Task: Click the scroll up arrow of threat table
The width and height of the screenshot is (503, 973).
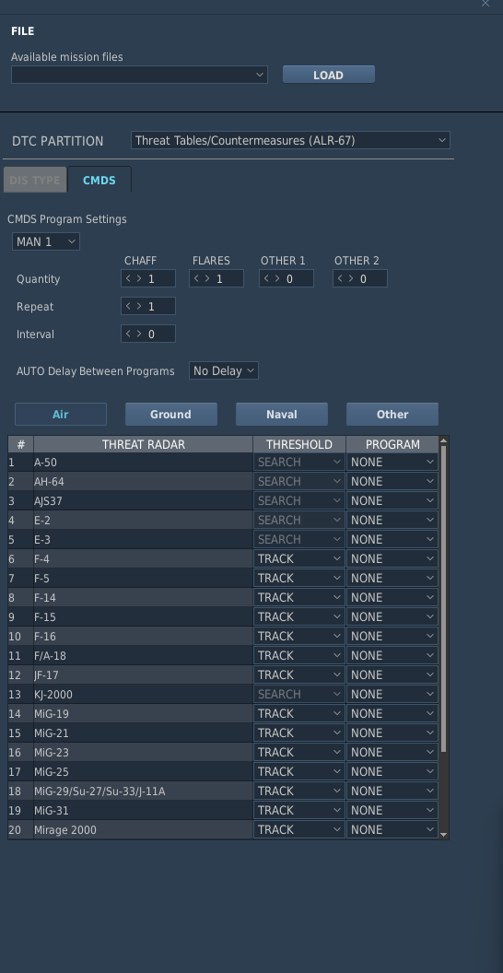Action: (x=443, y=440)
